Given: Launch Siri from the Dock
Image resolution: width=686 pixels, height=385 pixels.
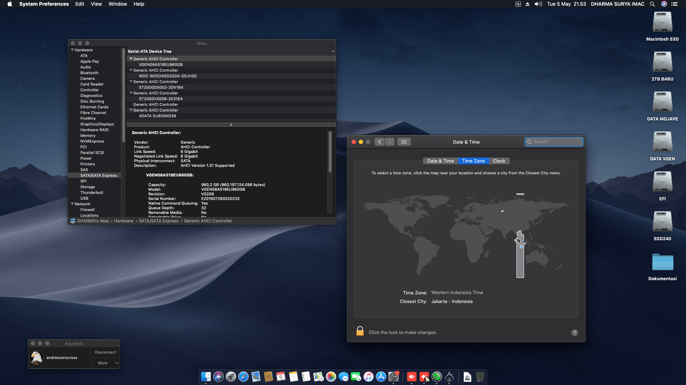Looking at the screenshot, I should [218, 376].
